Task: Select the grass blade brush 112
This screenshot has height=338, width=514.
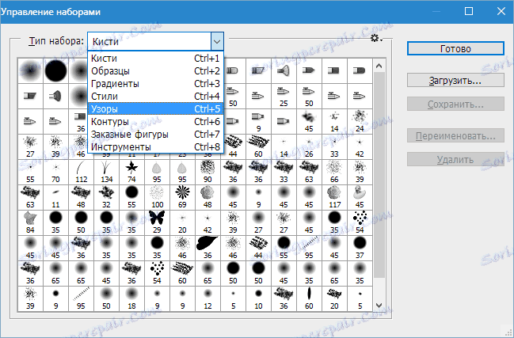Action: (81, 173)
